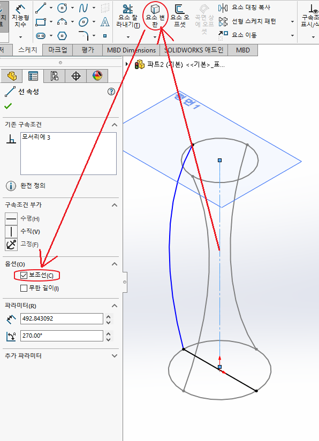Select the Sketch Fillet tool

pyautogui.click(x=83, y=36)
